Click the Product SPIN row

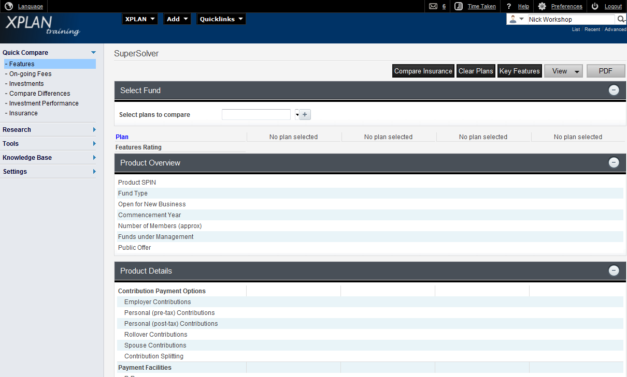370,183
